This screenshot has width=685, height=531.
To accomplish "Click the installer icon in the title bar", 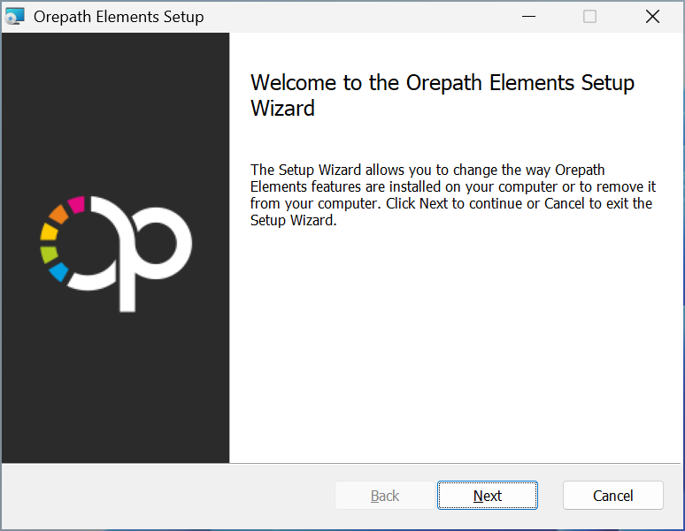I will [x=15, y=17].
